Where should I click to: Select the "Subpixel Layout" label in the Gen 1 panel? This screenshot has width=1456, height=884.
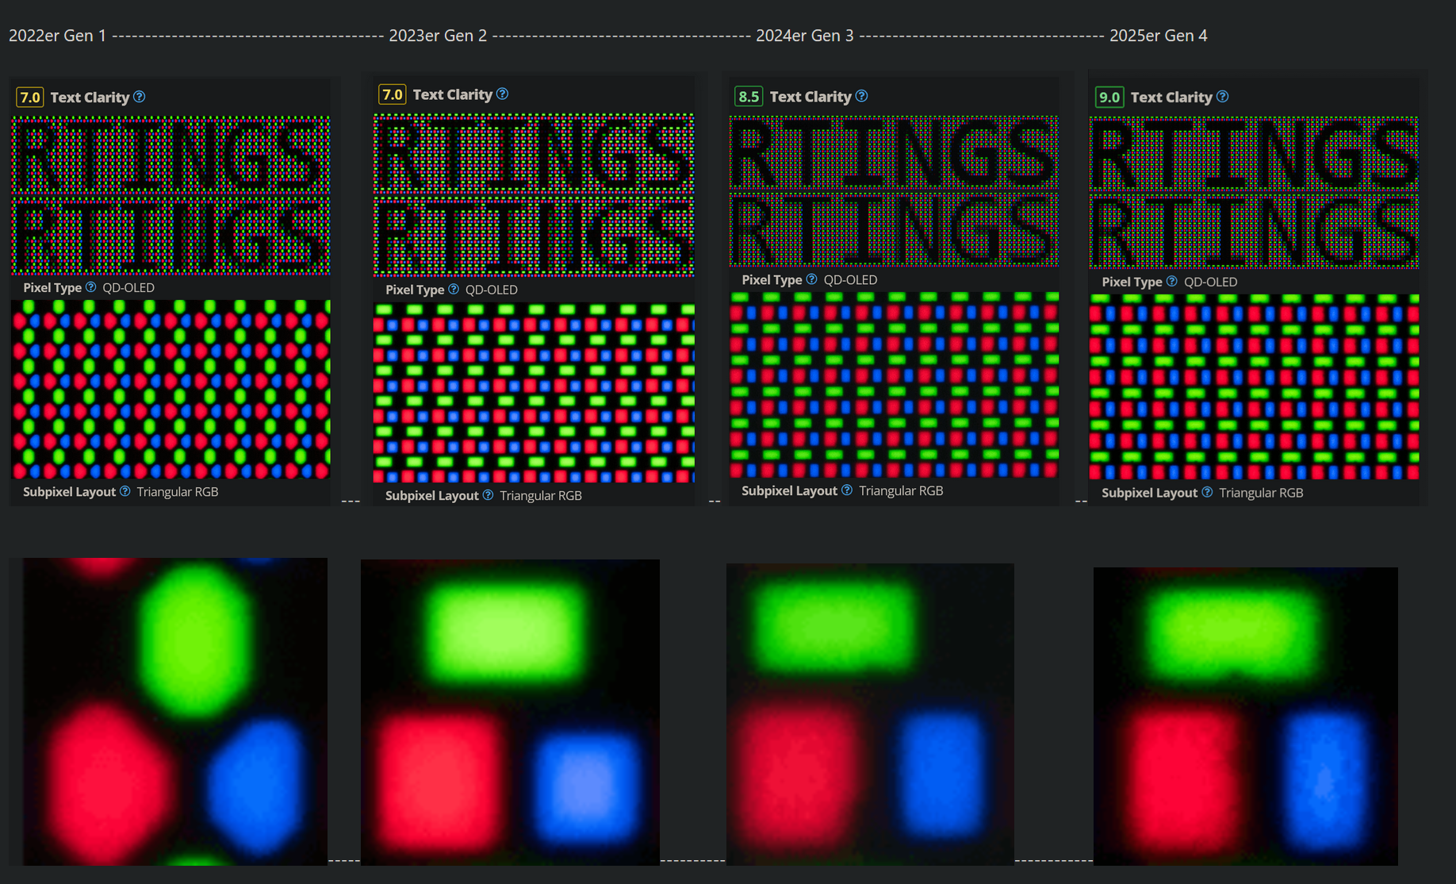pyautogui.click(x=69, y=492)
